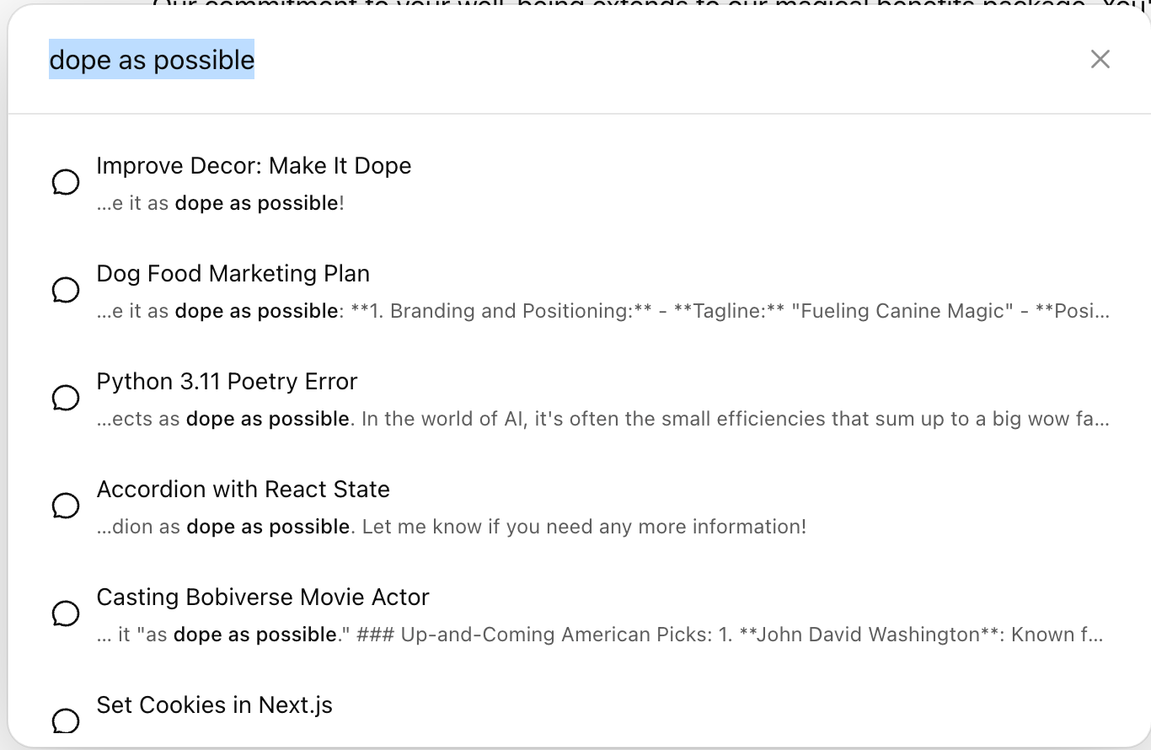Open the Python 3.11 Poetry Error chat
The height and width of the screenshot is (750, 1151).
pos(228,381)
